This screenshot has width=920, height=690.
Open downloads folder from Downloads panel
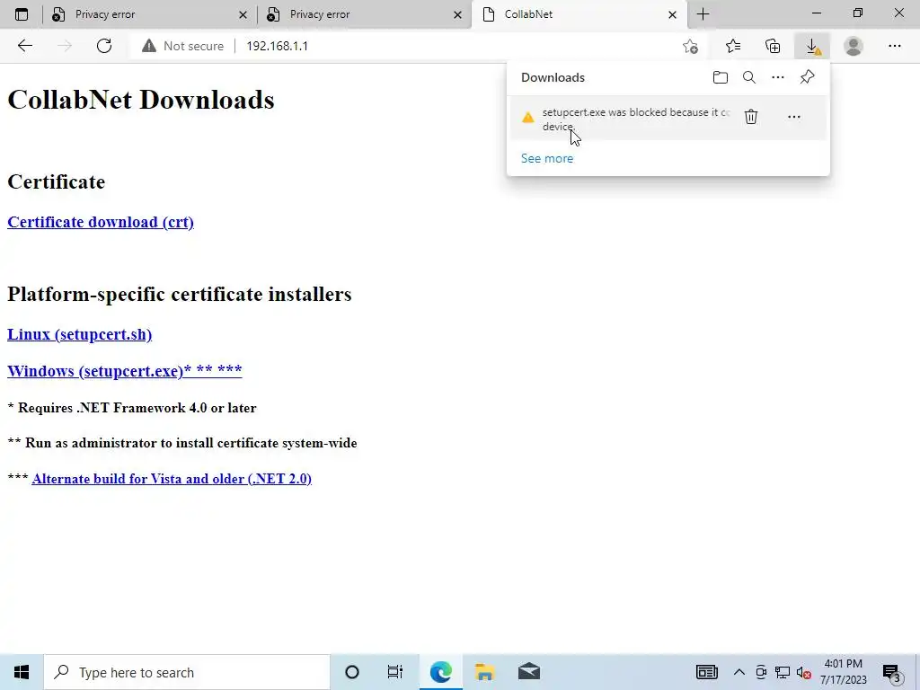point(721,77)
